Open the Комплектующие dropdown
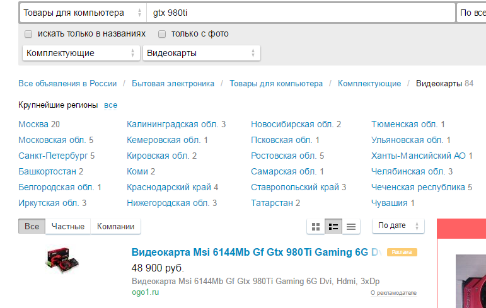486x308 pixels. (81, 53)
